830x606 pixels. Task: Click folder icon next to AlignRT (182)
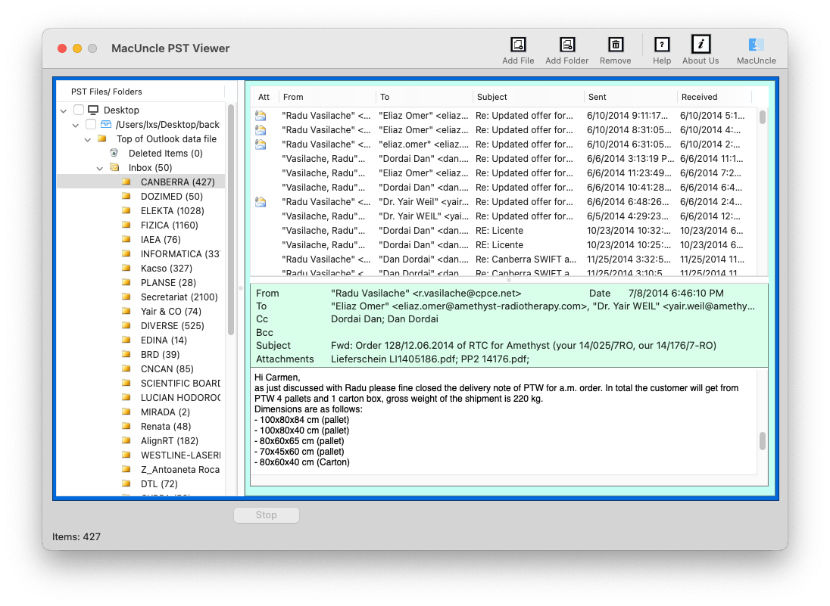(126, 440)
